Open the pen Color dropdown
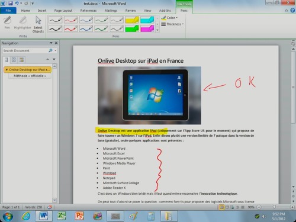Image resolution: width=296 pixels, height=222 pixels. coord(169,18)
